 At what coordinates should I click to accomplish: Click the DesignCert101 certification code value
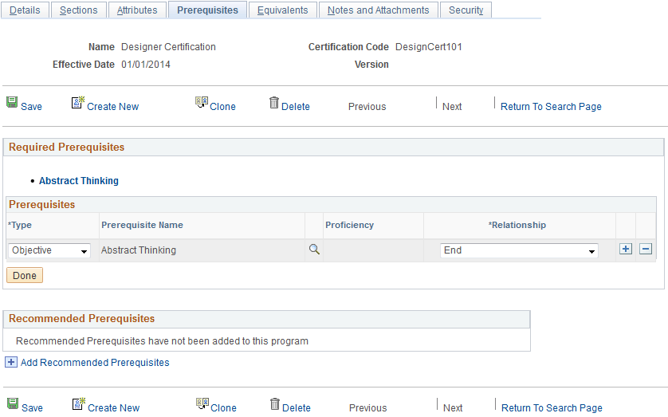pos(429,47)
